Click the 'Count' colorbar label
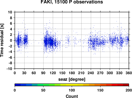This screenshot has height=98, width=132. tap(72, 96)
